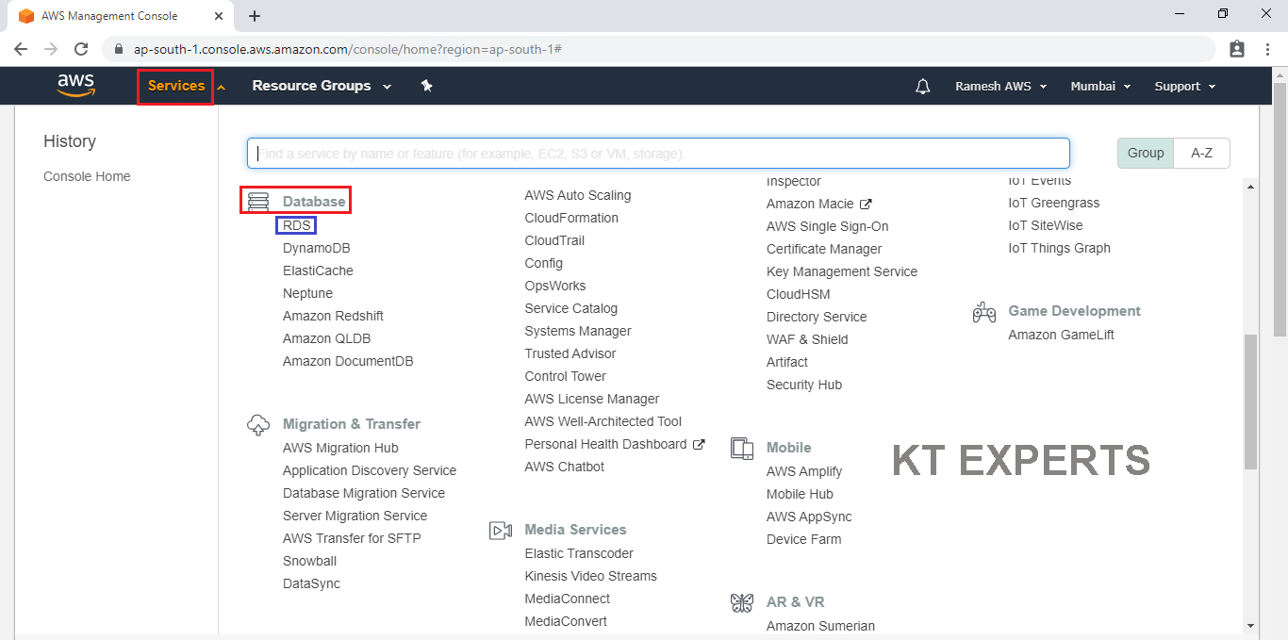Click the browser address bar
The height and width of the screenshot is (640, 1288).
point(660,49)
